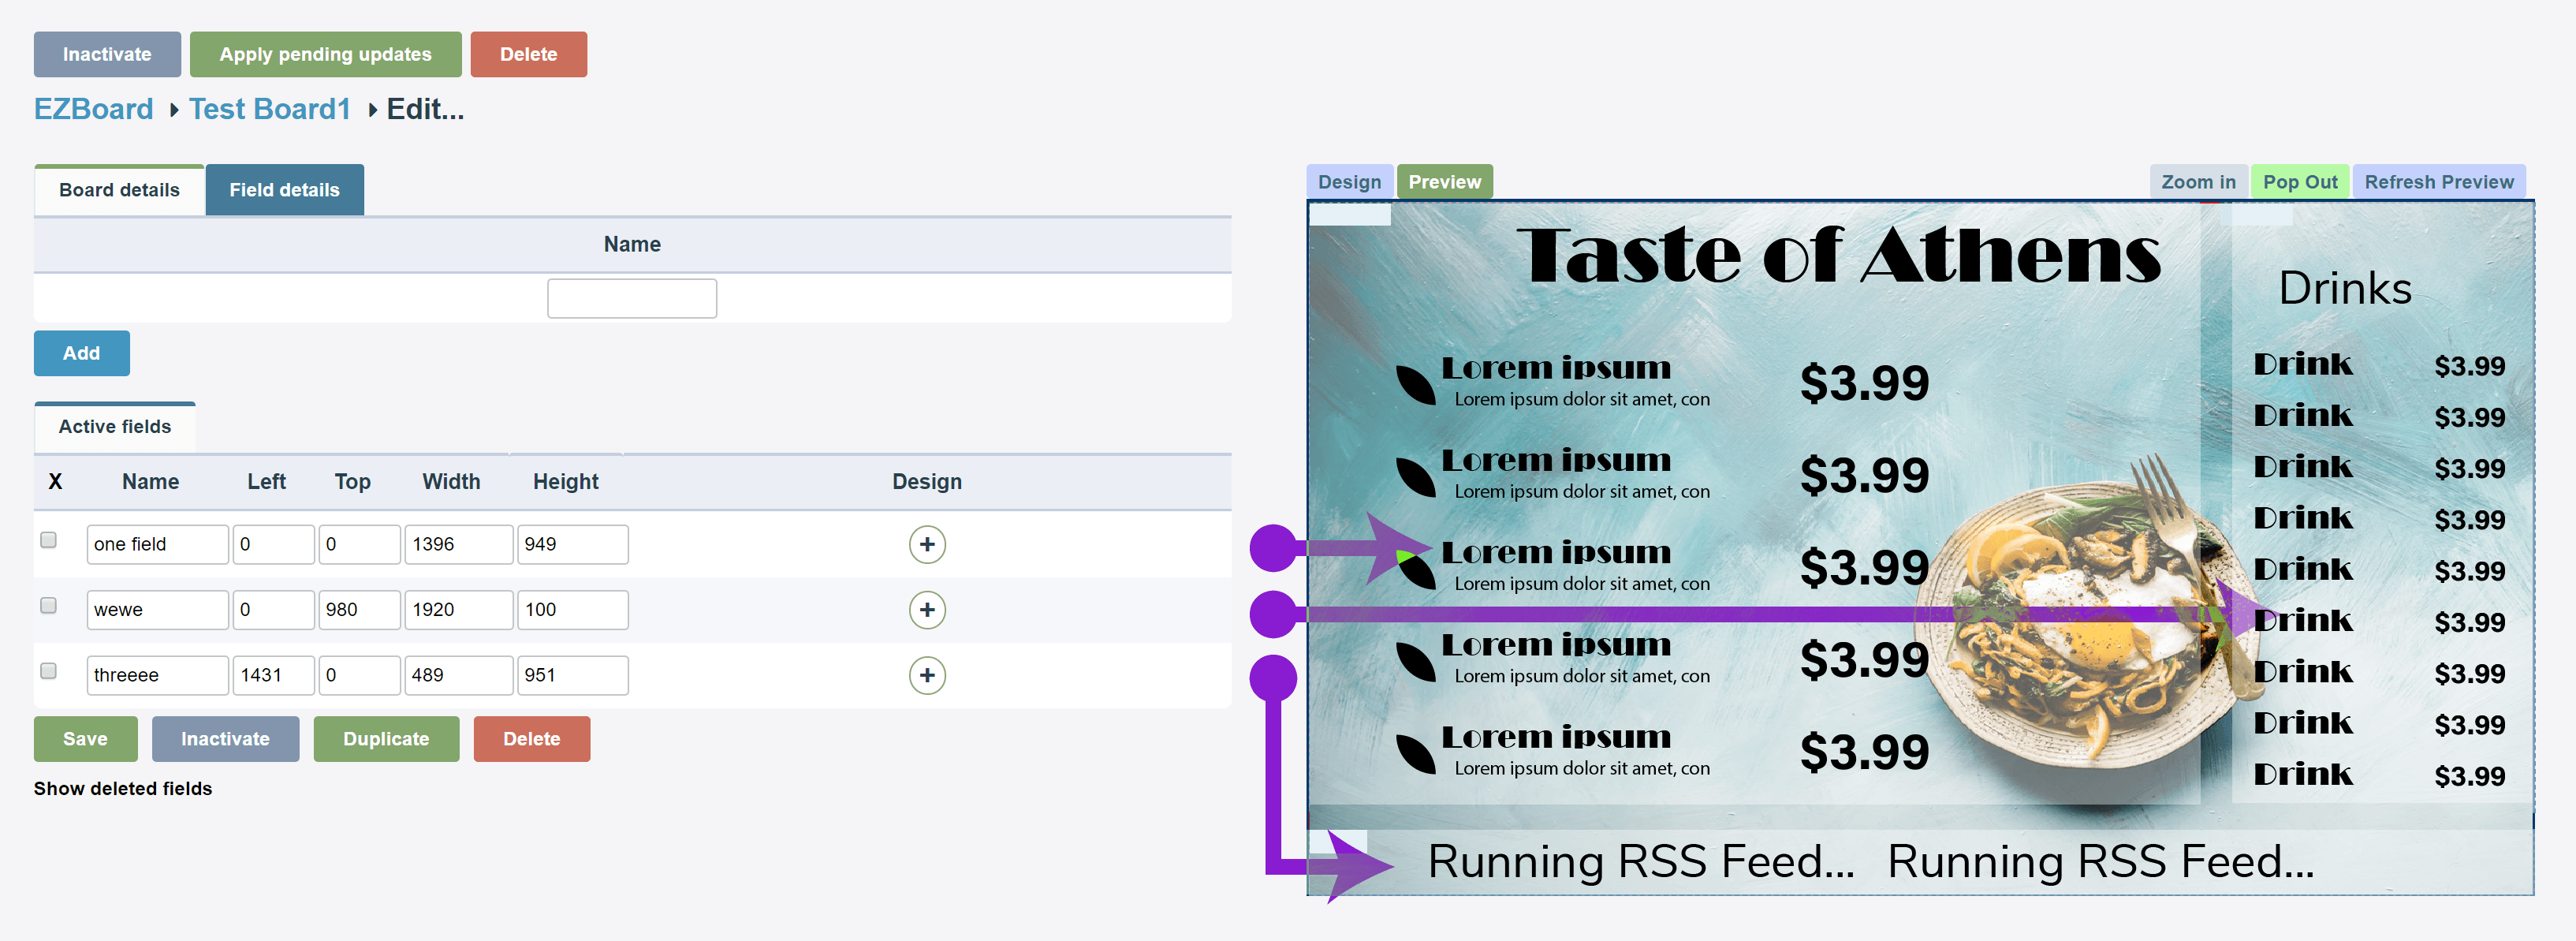Click the 'Design' column header
Screen dimensions: 2576x941
coord(927,482)
